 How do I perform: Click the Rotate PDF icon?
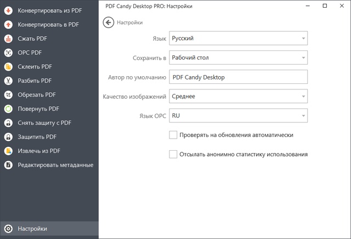point(8,109)
